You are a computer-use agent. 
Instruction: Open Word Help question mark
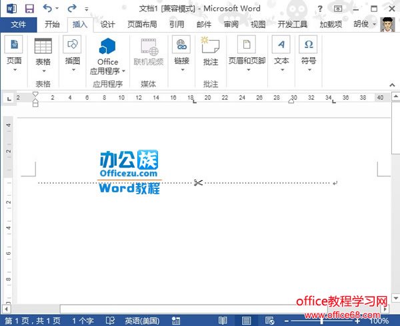(x=320, y=9)
